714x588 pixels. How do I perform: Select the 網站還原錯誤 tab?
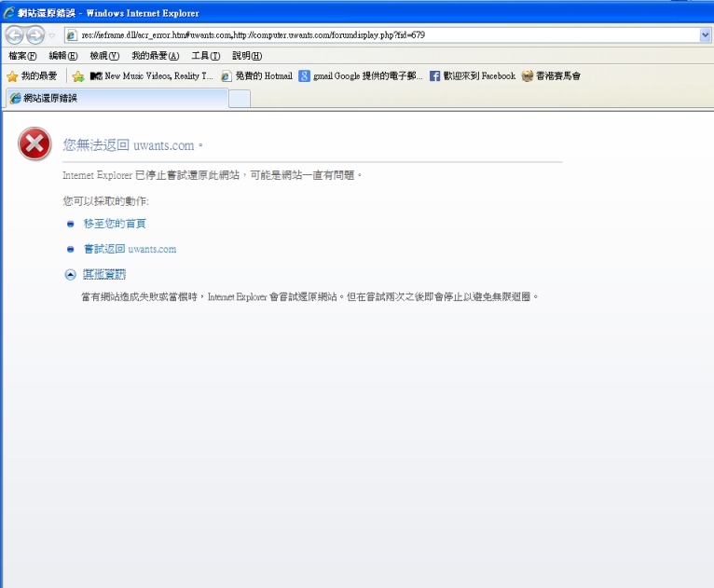coord(117,98)
